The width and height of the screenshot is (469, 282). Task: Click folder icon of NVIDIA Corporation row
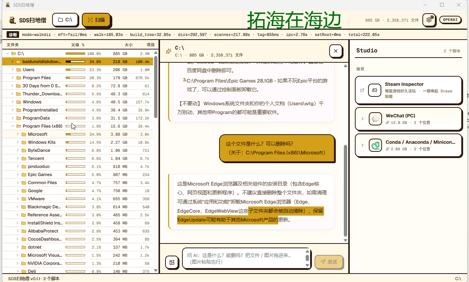[x=24, y=263]
